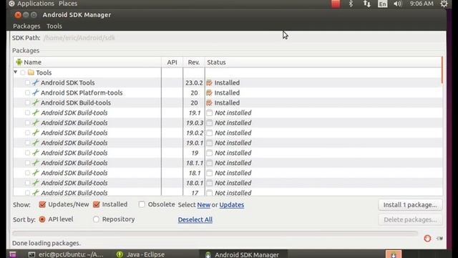The width and height of the screenshot is (458, 258).
Task: Open the Places menu
Action: [68, 4]
